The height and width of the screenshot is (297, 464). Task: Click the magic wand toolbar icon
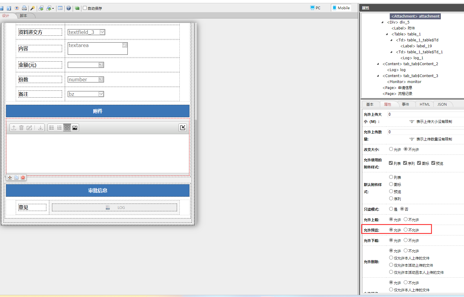tap(33, 8)
